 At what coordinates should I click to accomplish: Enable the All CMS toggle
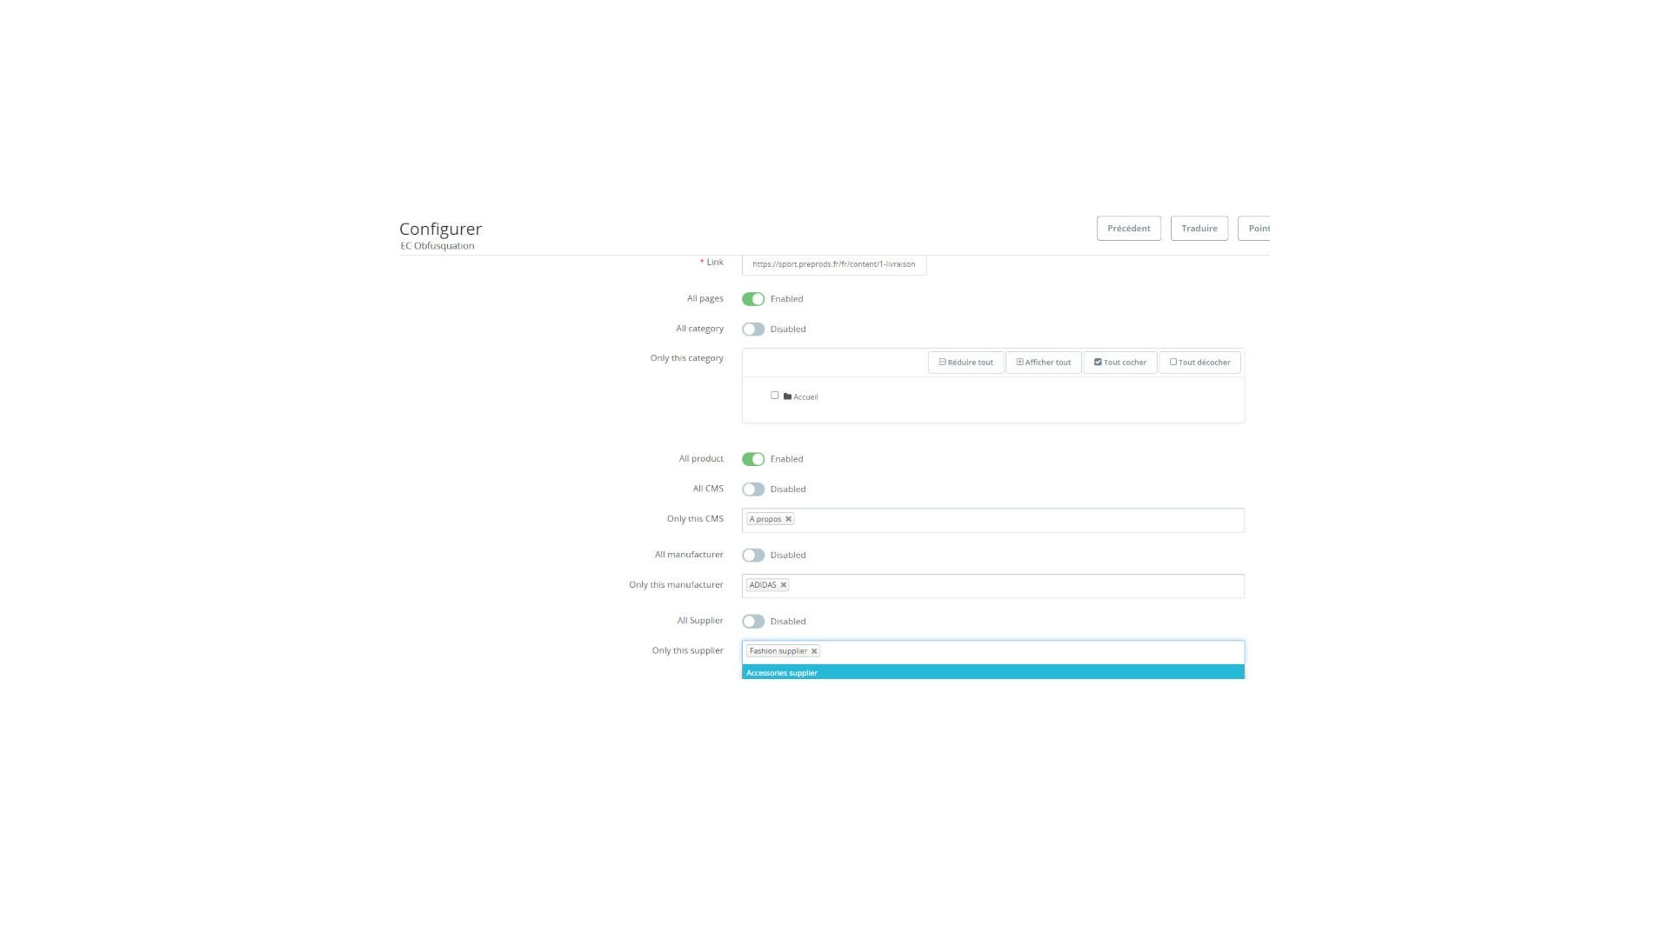pyautogui.click(x=753, y=489)
